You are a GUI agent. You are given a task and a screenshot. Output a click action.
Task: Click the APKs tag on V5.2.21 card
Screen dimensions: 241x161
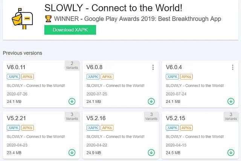point(27,128)
